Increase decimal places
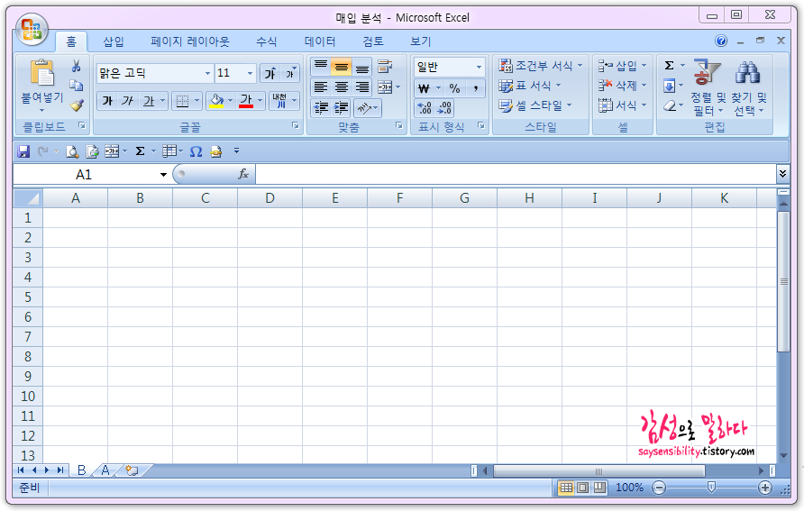This screenshot has width=804, height=511. point(425,107)
